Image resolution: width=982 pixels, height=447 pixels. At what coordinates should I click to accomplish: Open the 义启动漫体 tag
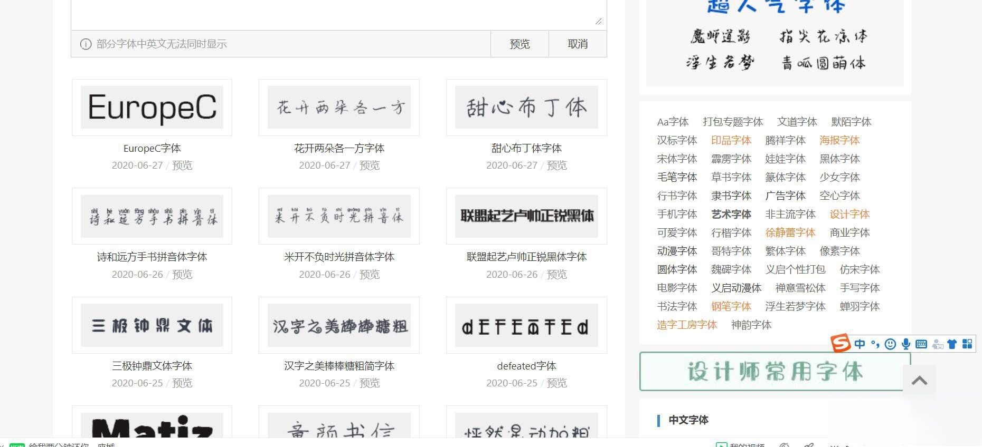point(736,288)
